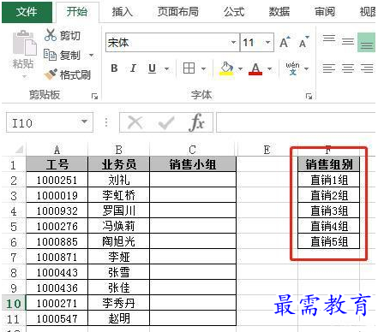This screenshot has height=332, width=378.
Task: Click the Paste clipboard icon
Action: pyautogui.click(x=25, y=43)
